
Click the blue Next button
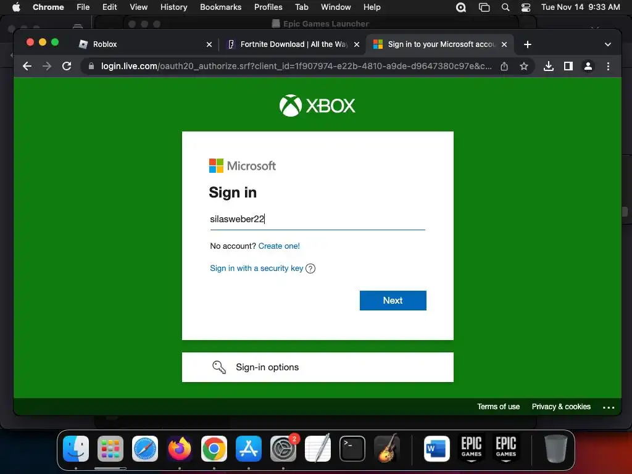pos(393,301)
